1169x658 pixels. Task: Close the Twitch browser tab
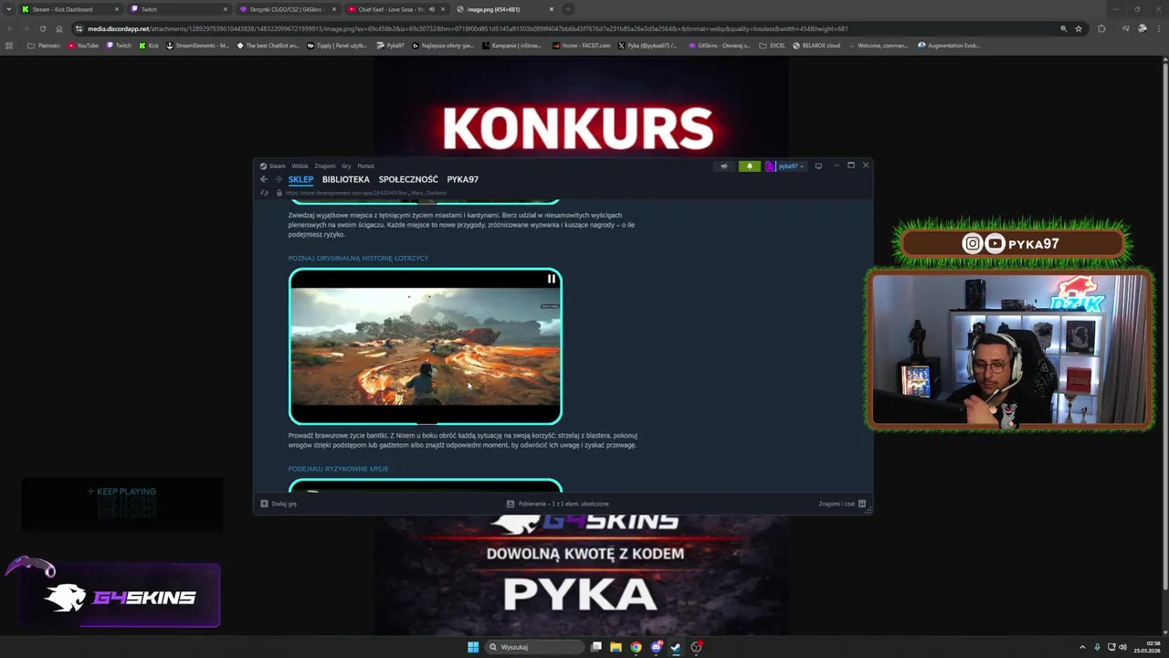[x=225, y=9]
